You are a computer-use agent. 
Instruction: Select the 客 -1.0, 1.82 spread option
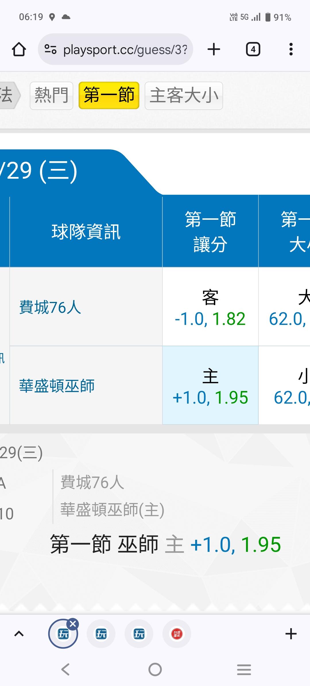pos(210,307)
